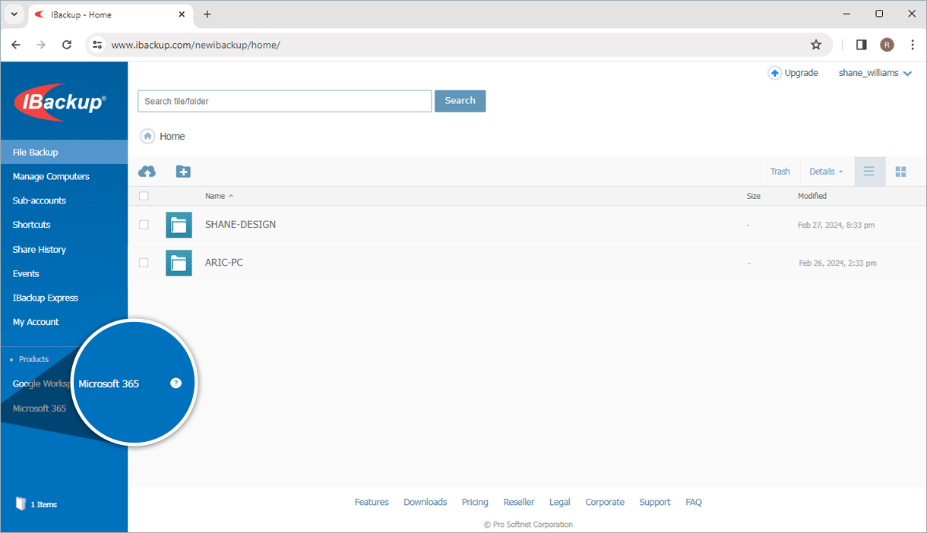Click the Modified column header
Image resolution: width=927 pixels, height=533 pixels.
tap(812, 196)
